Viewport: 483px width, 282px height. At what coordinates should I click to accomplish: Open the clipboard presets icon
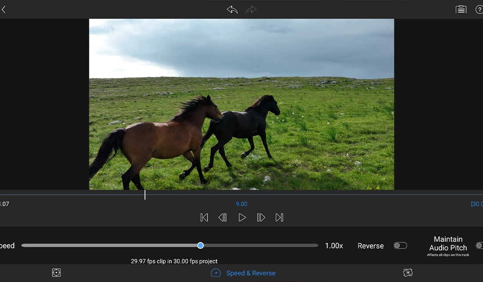pyautogui.click(x=461, y=10)
